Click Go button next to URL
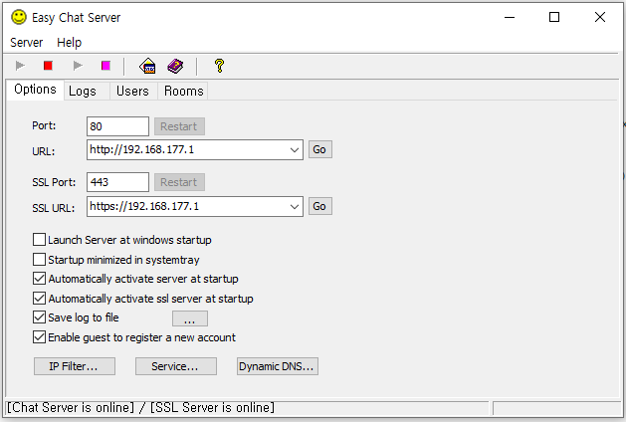The width and height of the screenshot is (626, 422). click(319, 149)
